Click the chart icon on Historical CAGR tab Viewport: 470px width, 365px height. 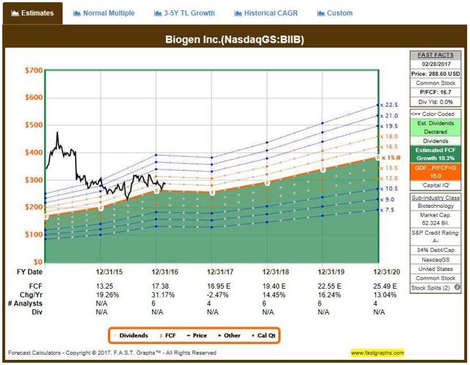238,13
